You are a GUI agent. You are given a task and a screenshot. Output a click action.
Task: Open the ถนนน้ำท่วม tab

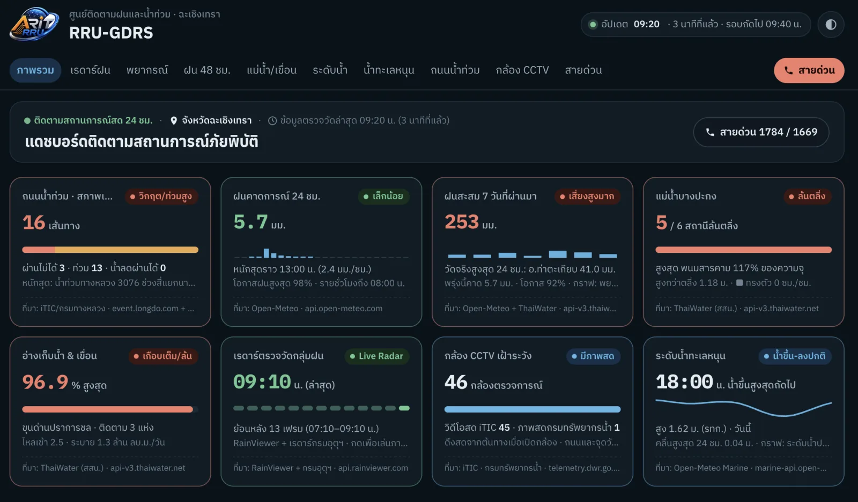tap(455, 70)
